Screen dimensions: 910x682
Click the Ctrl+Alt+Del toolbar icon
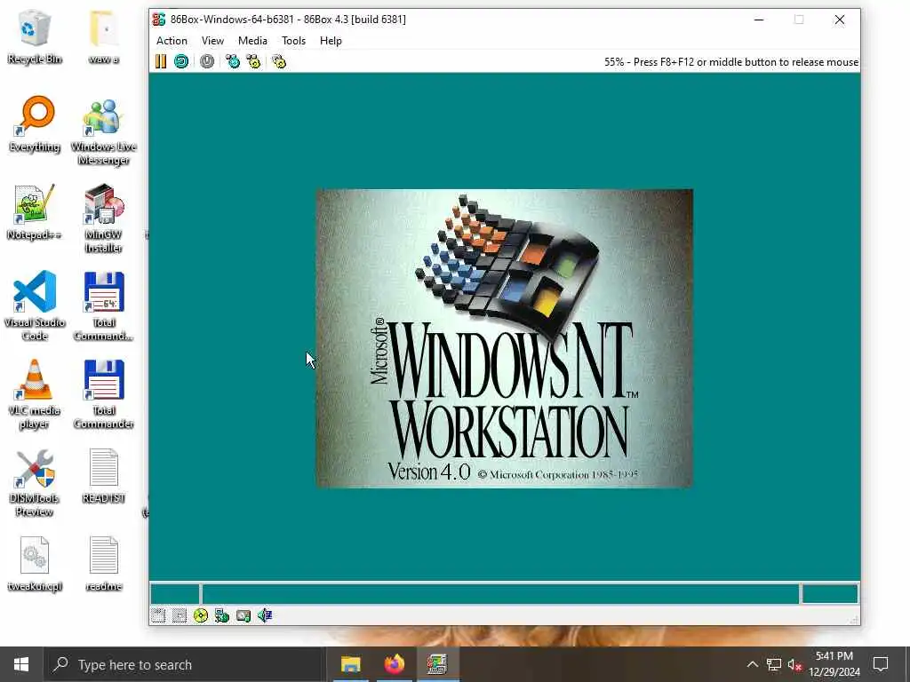[233, 61]
